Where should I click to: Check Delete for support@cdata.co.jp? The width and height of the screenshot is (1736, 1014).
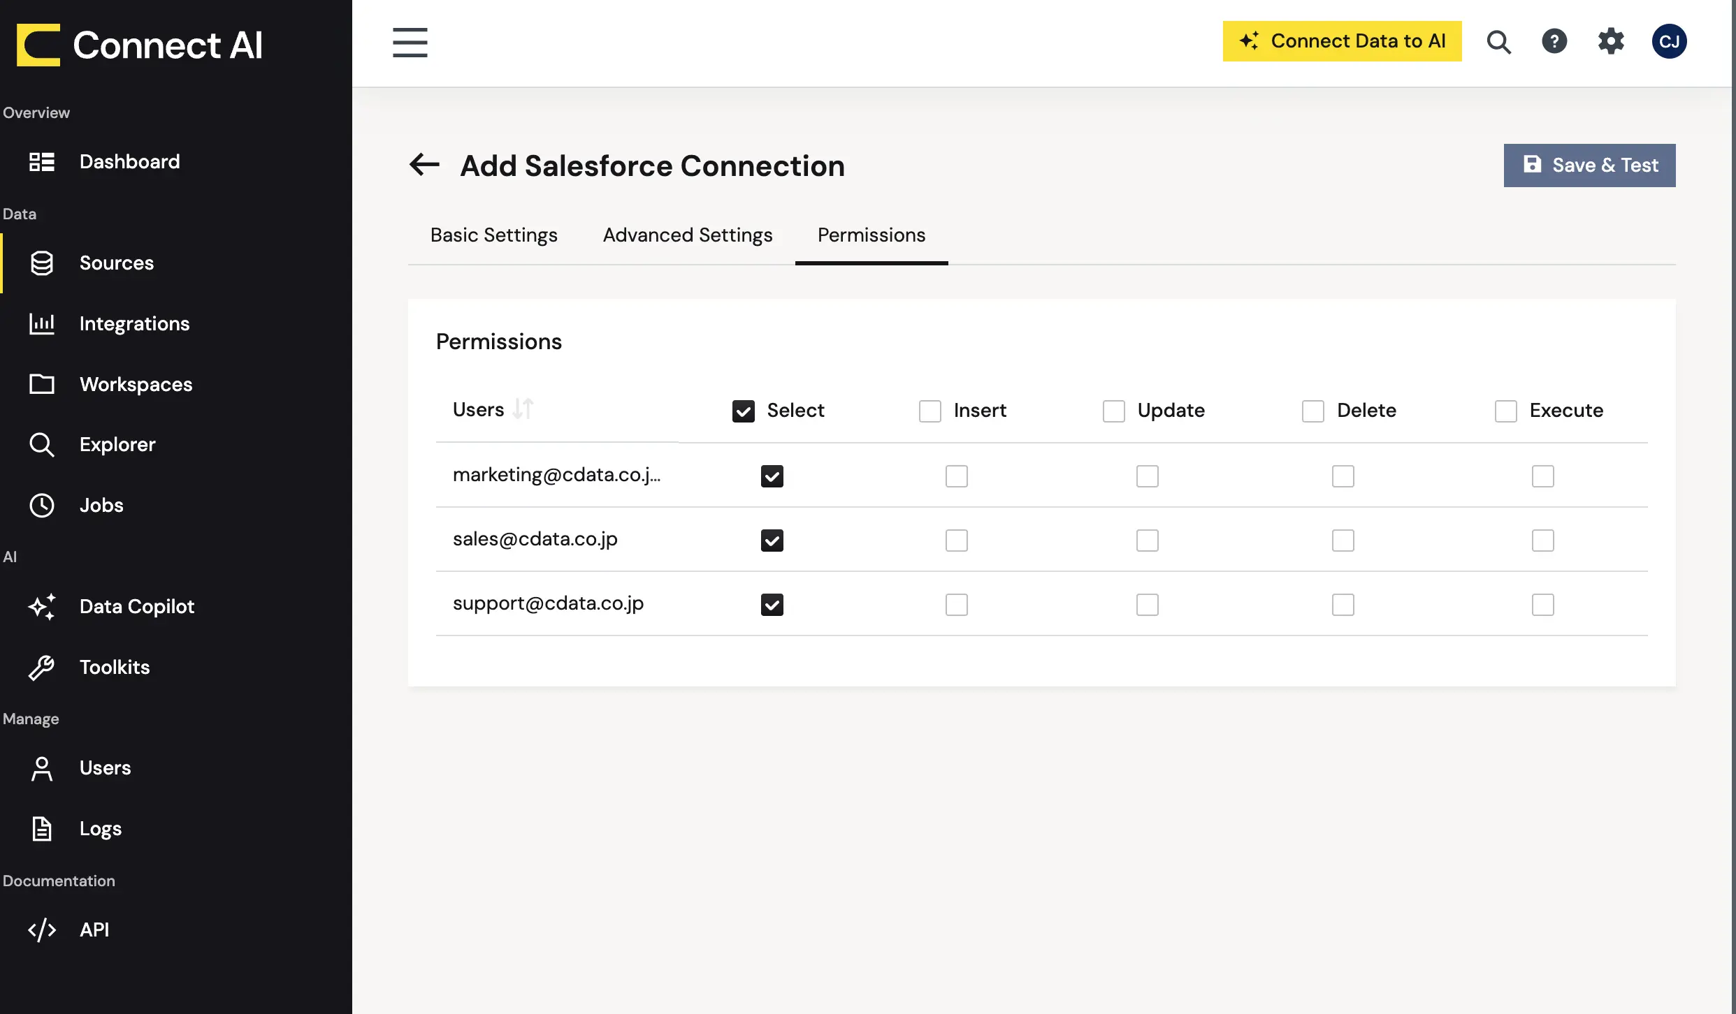(x=1343, y=605)
